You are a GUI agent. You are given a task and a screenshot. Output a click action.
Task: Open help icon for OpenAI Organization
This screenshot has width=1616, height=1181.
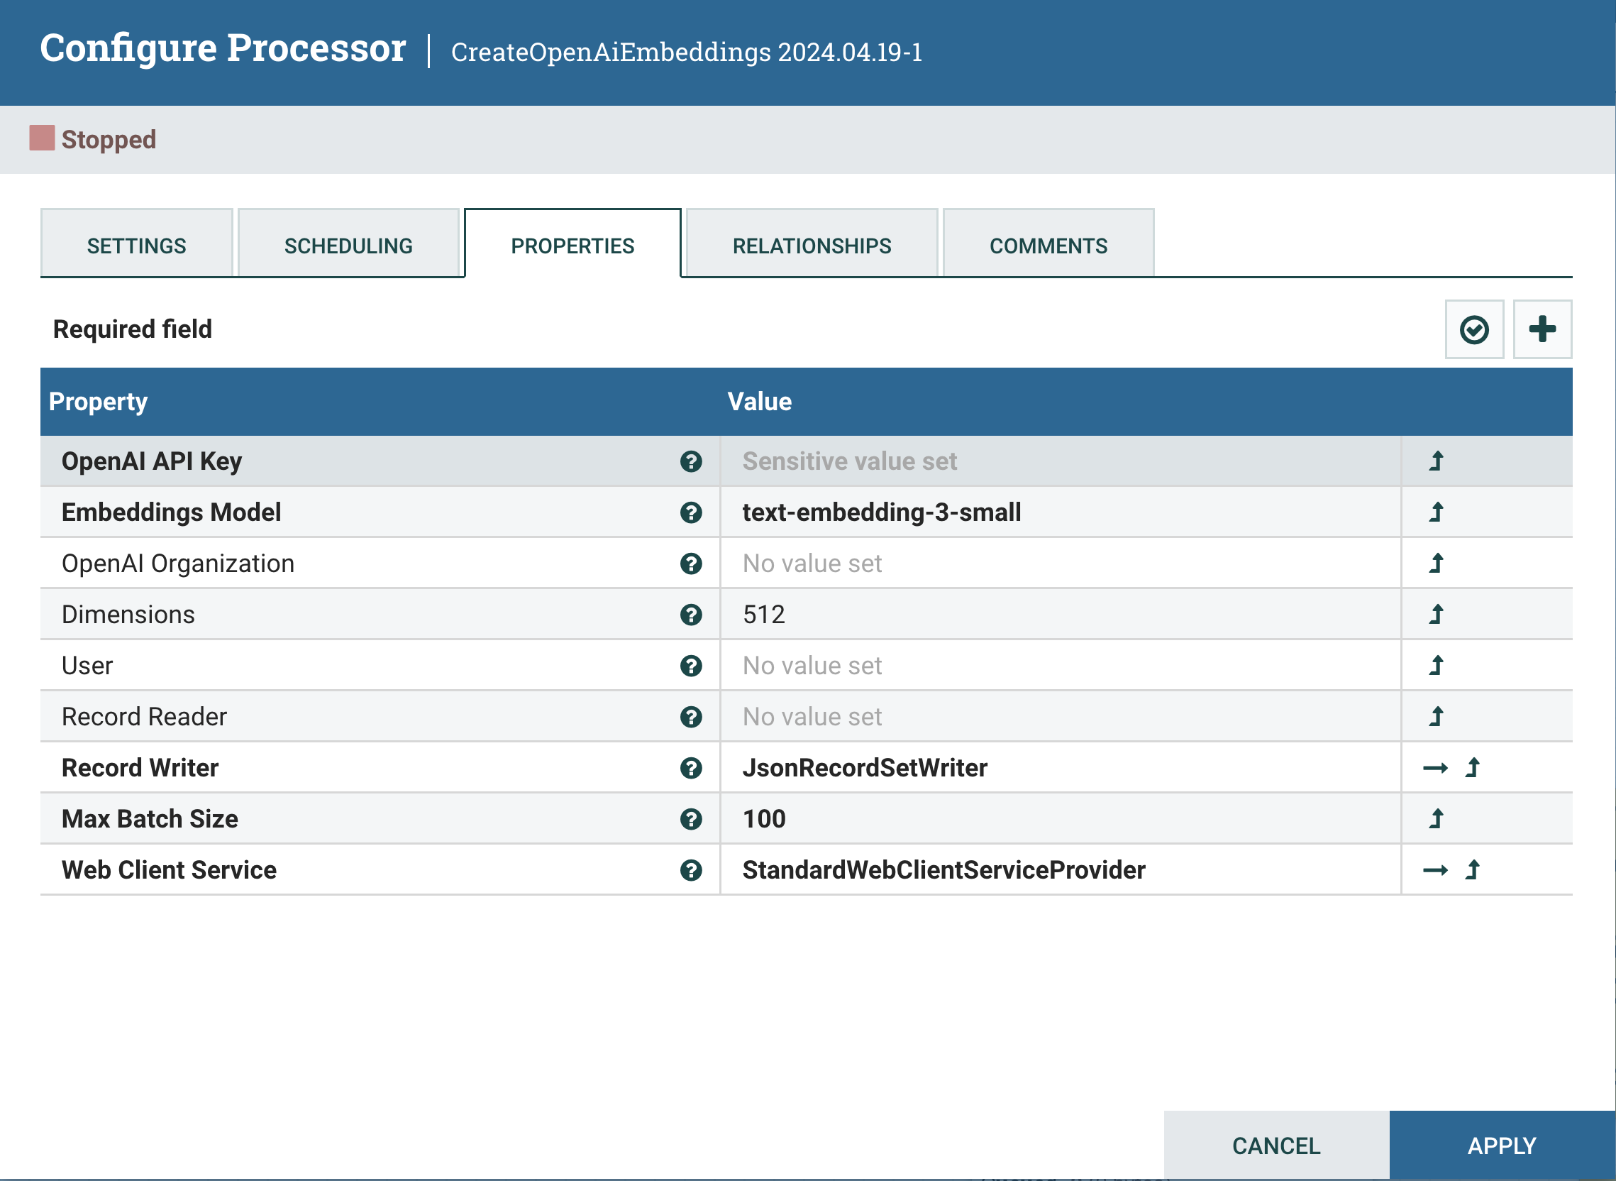point(690,564)
